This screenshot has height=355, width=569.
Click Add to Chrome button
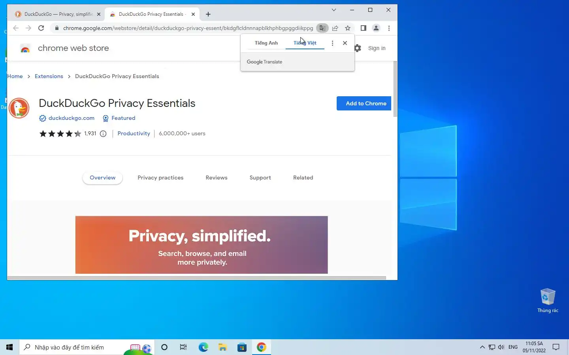(364, 103)
